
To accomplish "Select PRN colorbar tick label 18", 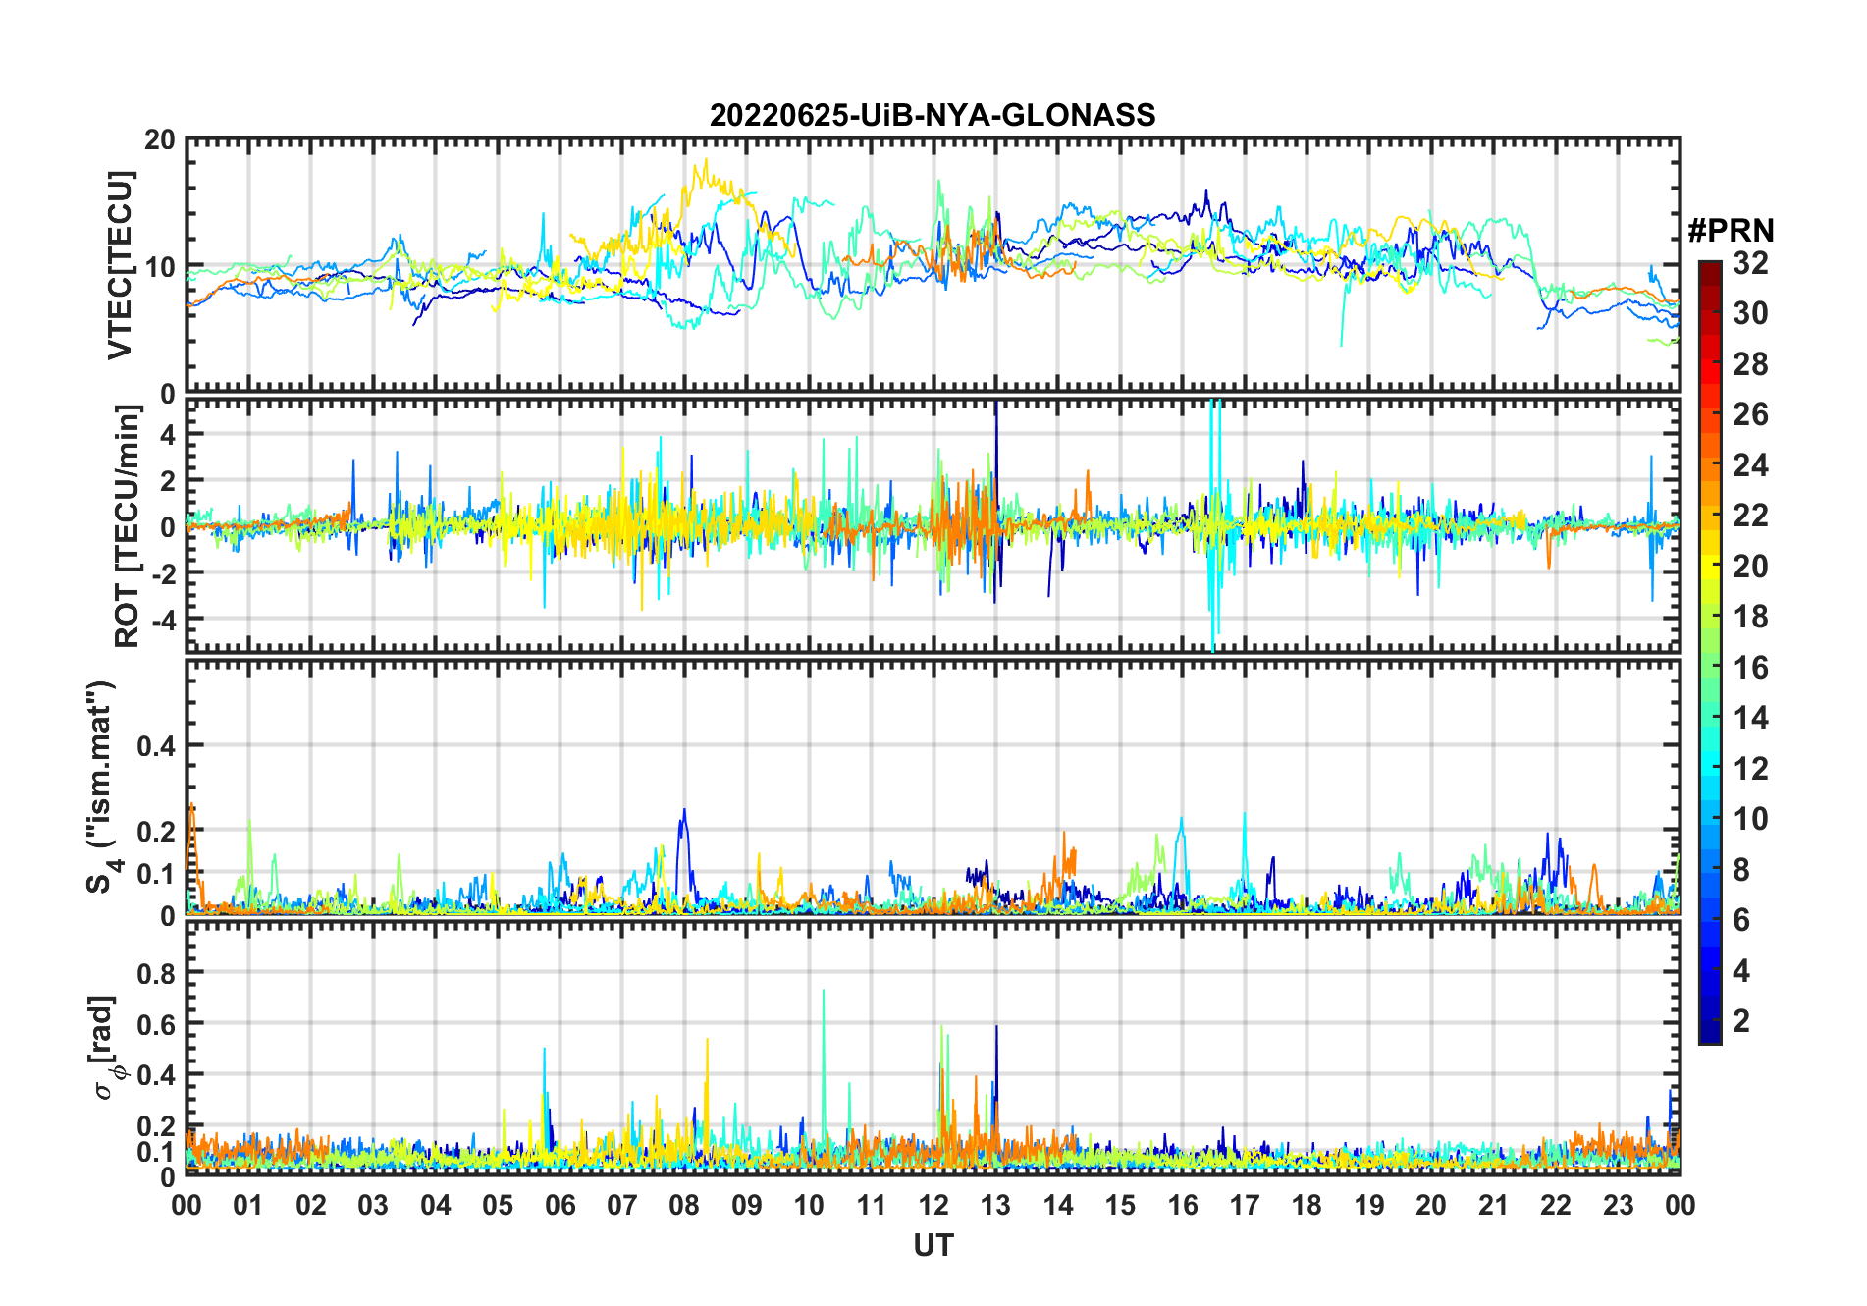I will [x=1750, y=617].
